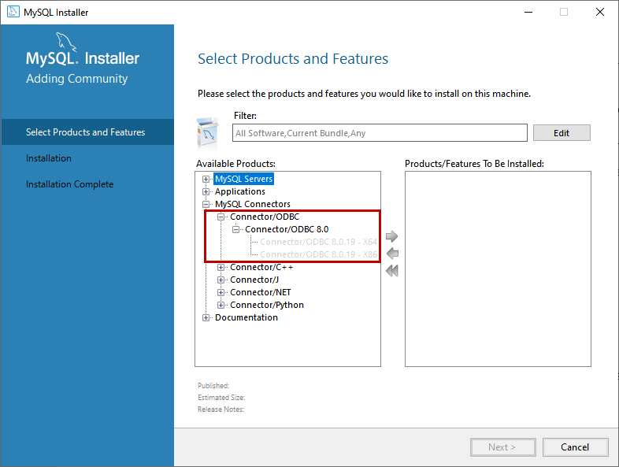Select the Connector/ODBC tree item
Viewport: 619px width, 467px height.
click(265, 217)
